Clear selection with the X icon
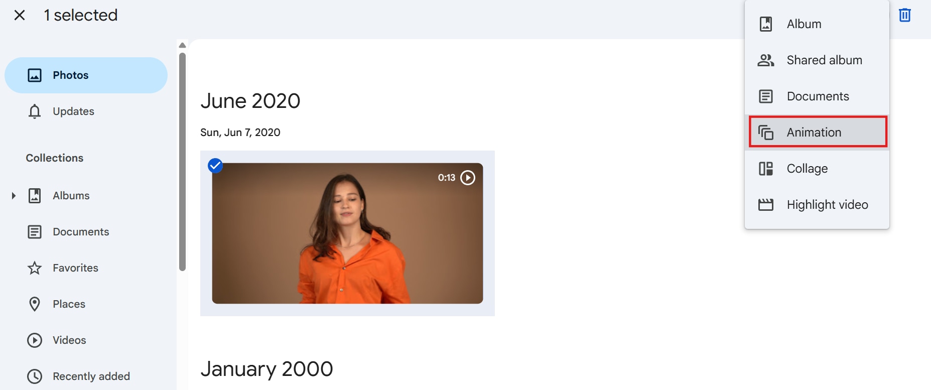Screen dimensions: 931x390 pos(20,15)
